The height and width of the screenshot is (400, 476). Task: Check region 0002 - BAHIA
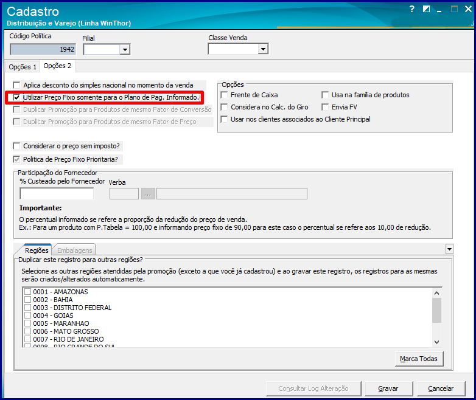tap(27, 300)
